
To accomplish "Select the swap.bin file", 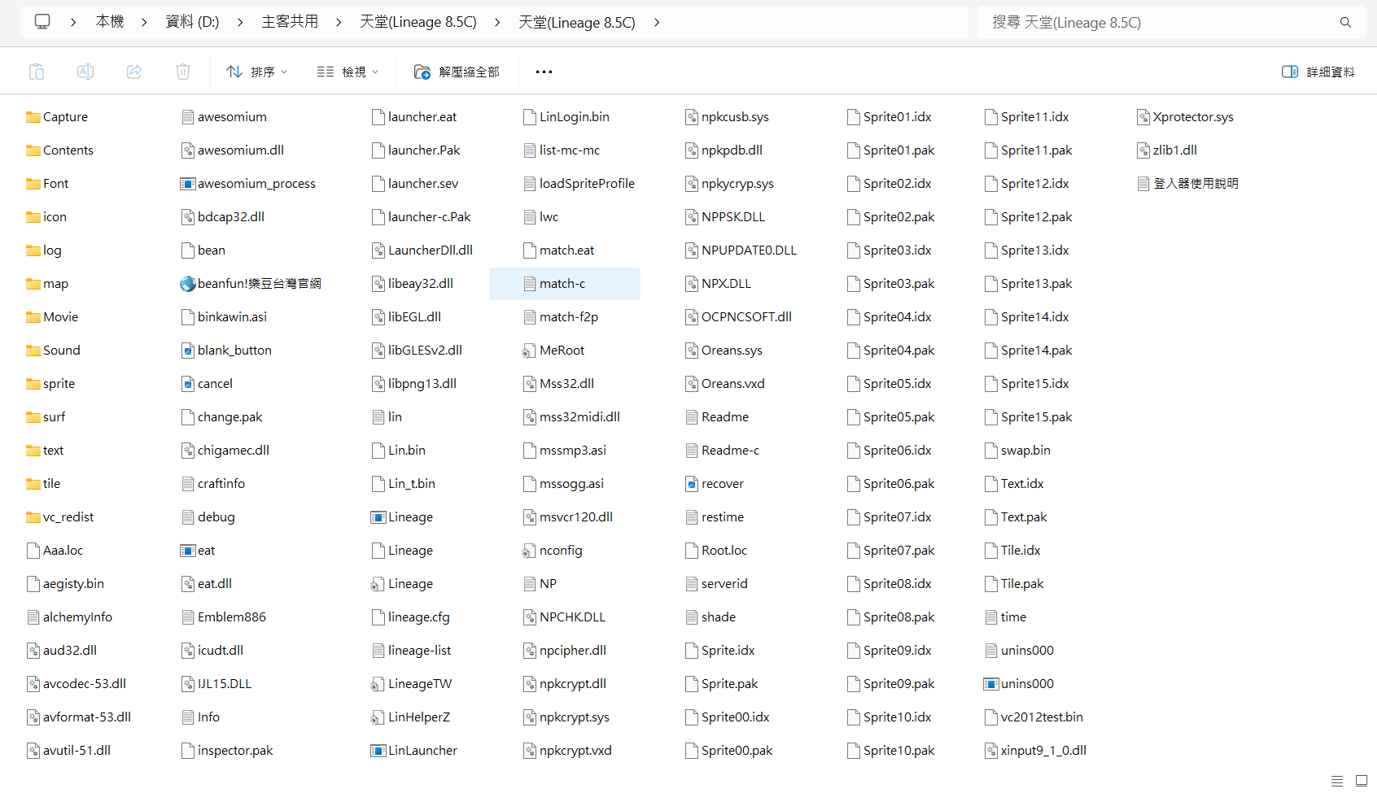I will click(1017, 451).
